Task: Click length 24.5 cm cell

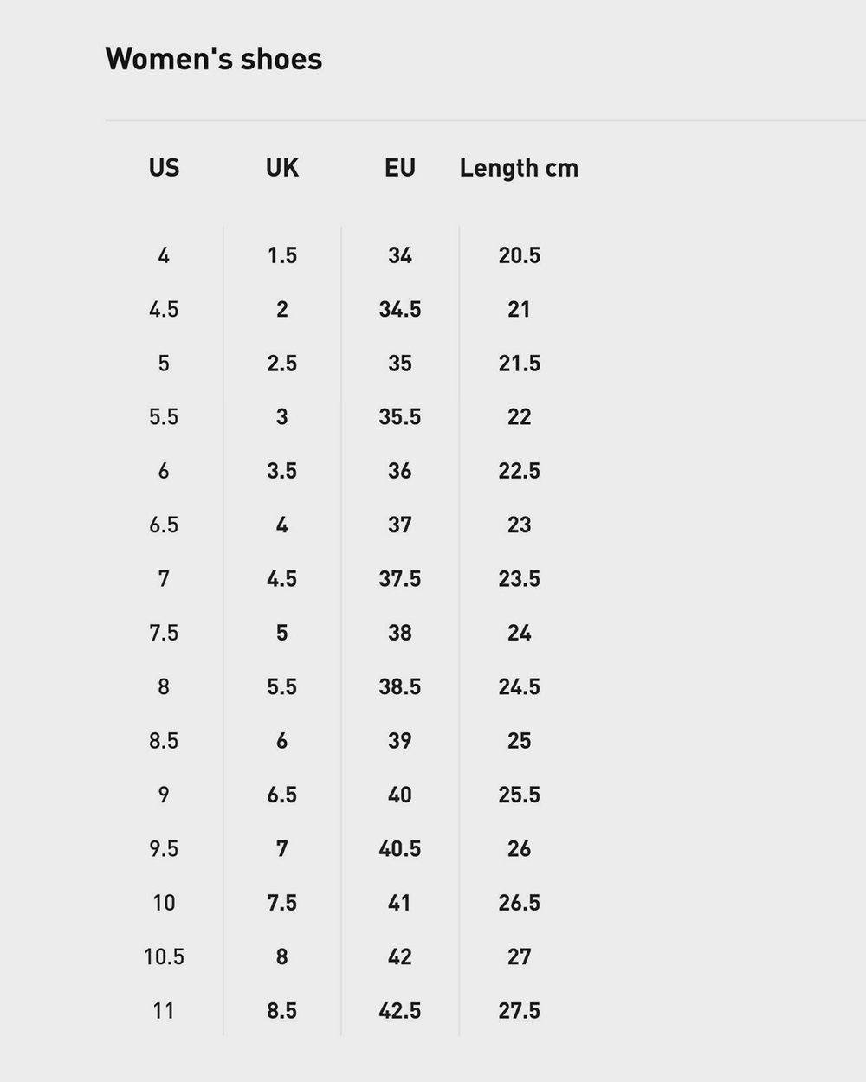Action: (520, 686)
